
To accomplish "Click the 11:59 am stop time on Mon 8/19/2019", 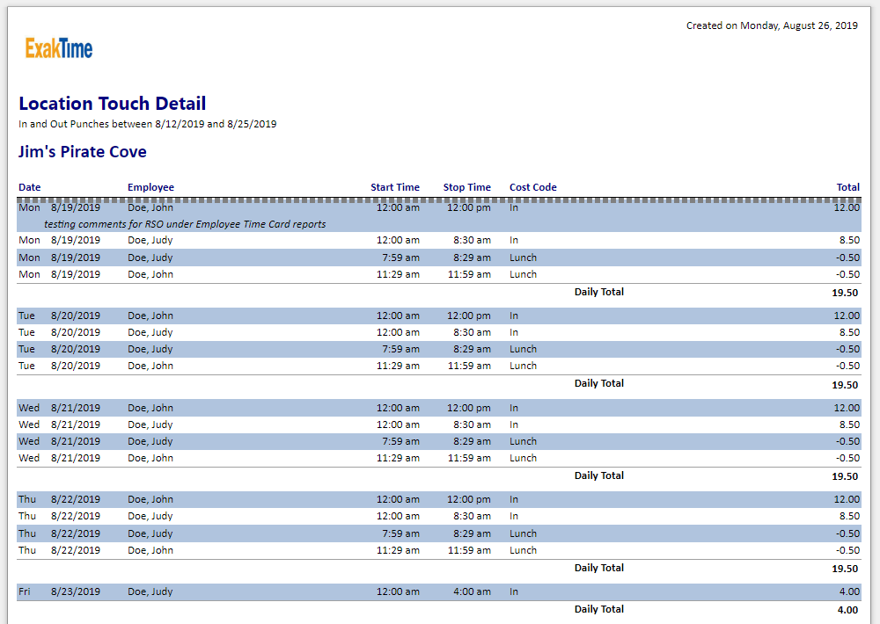I will (469, 274).
